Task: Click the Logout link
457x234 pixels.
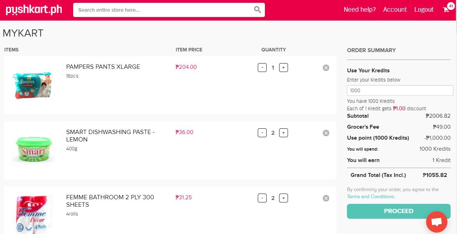Action: [424, 10]
